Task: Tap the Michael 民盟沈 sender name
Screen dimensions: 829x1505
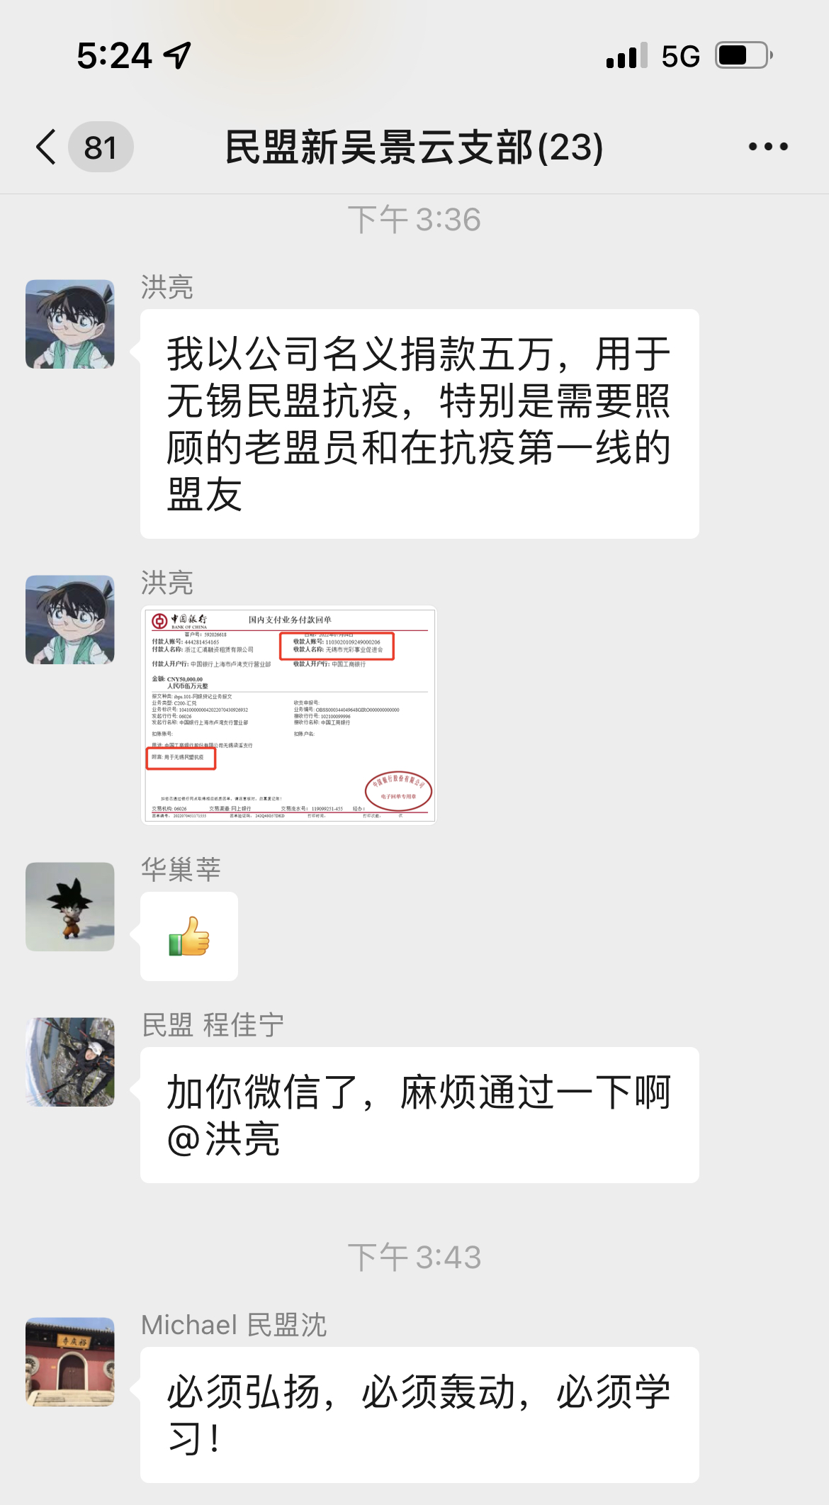Action: (234, 1325)
